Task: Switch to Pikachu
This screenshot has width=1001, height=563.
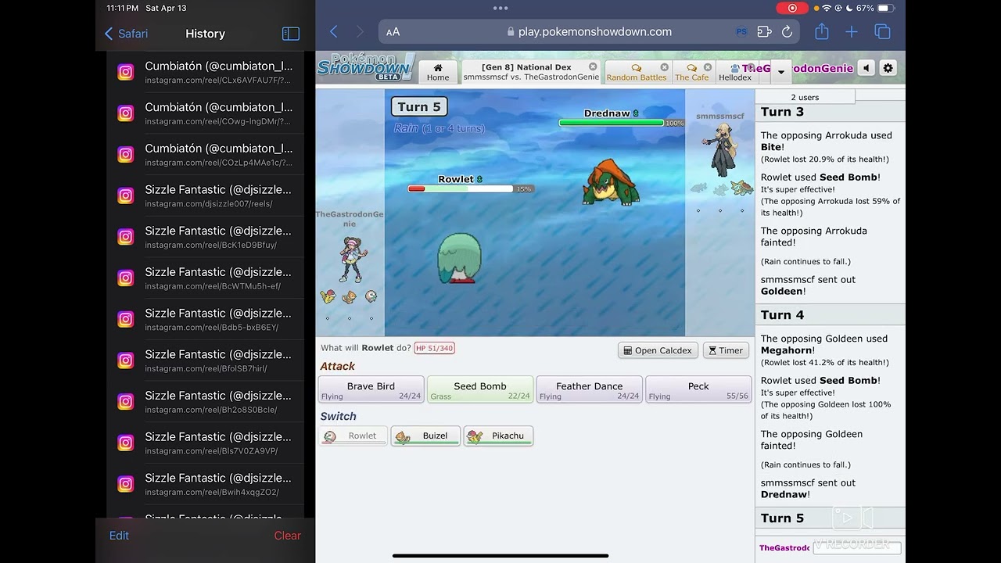Action: 498,436
